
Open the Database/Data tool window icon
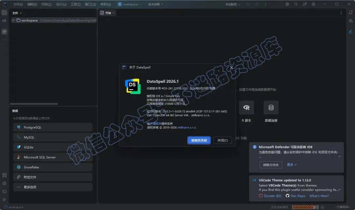coord(4,32)
